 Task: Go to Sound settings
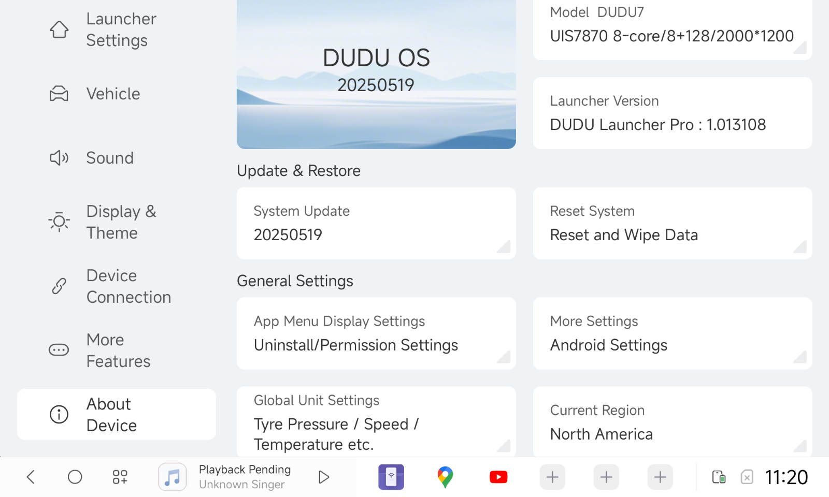click(117, 158)
